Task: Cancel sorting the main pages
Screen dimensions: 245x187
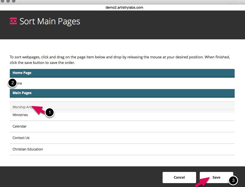Action: 179,177
